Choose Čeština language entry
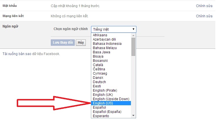This screenshot has height=120, width=219. click(111, 69)
